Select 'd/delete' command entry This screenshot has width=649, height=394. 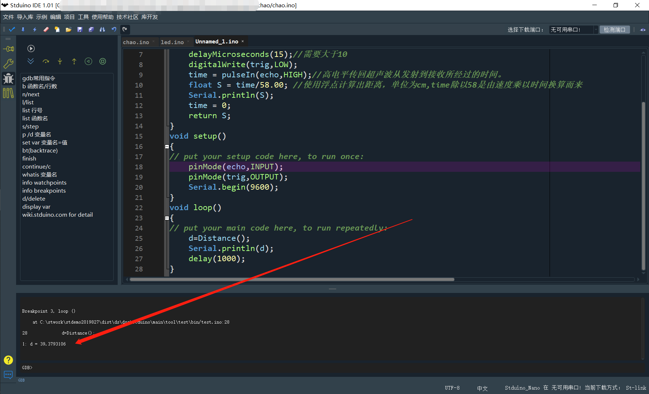(34, 199)
